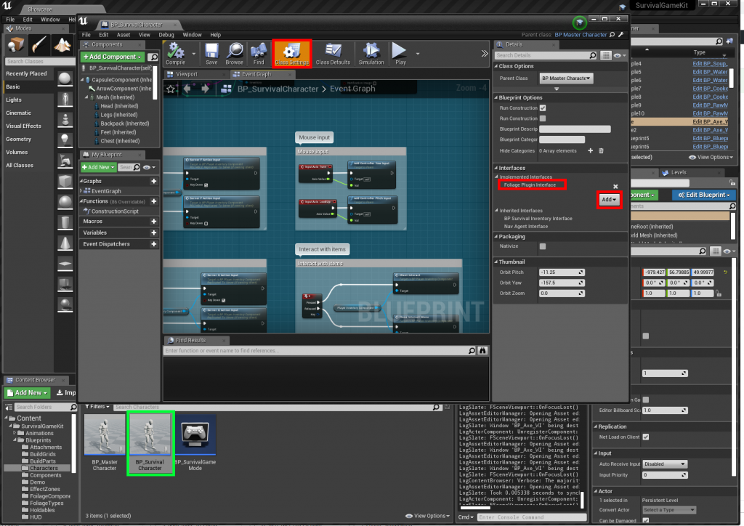
Task: Expand toolbar overflow chevron
Action: coord(484,54)
